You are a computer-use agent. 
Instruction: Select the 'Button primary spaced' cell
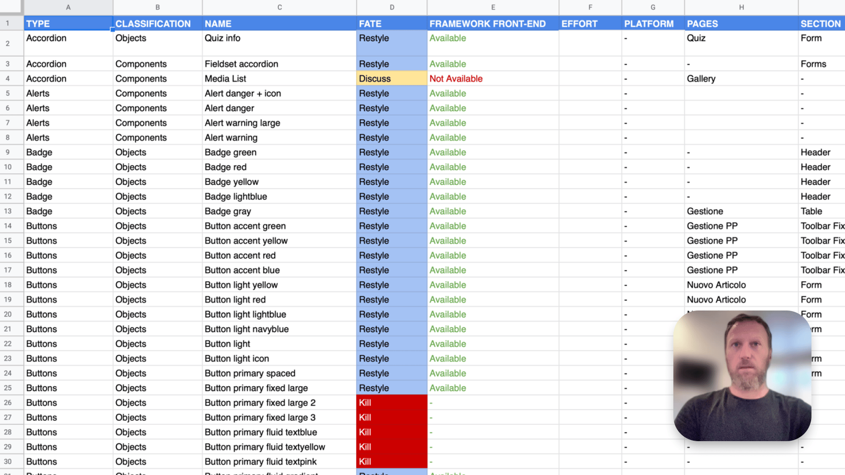pyautogui.click(x=279, y=373)
